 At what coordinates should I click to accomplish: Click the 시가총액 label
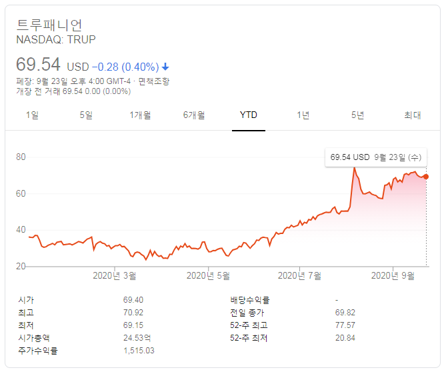click(34, 338)
